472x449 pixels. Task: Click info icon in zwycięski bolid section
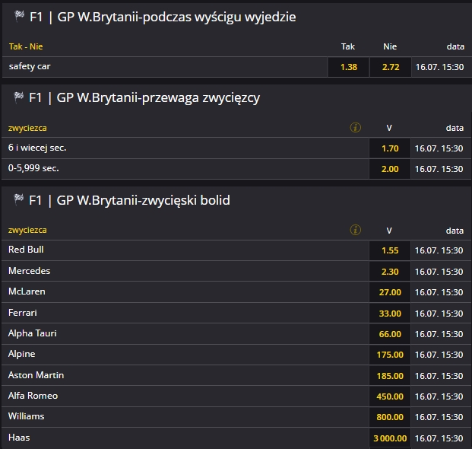pyautogui.click(x=355, y=230)
